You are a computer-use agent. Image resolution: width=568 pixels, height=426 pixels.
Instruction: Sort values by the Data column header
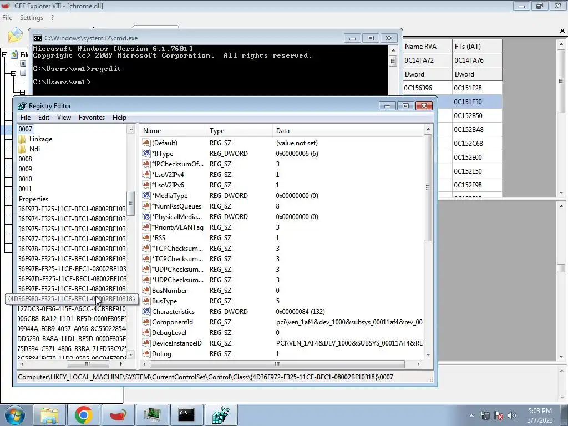[348, 131]
